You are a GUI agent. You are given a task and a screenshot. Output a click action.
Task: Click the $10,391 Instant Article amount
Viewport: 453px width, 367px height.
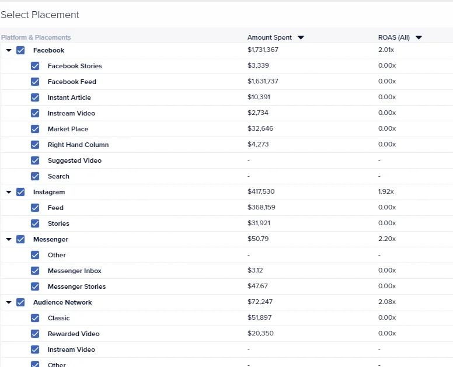click(259, 97)
